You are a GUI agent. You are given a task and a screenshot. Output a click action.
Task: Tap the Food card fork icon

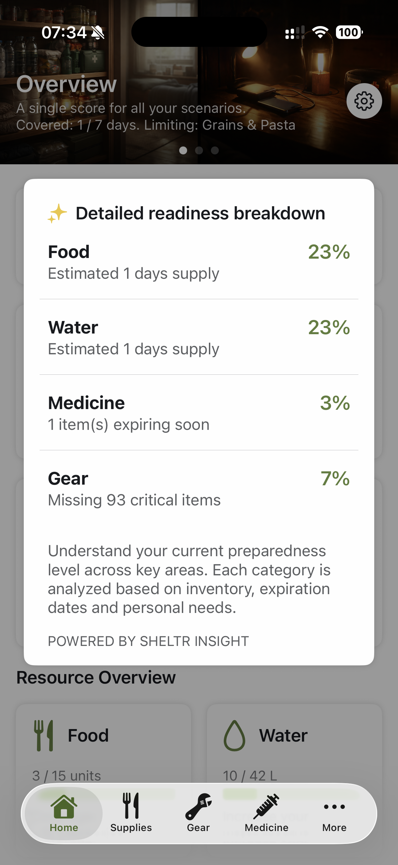[44, 736]
